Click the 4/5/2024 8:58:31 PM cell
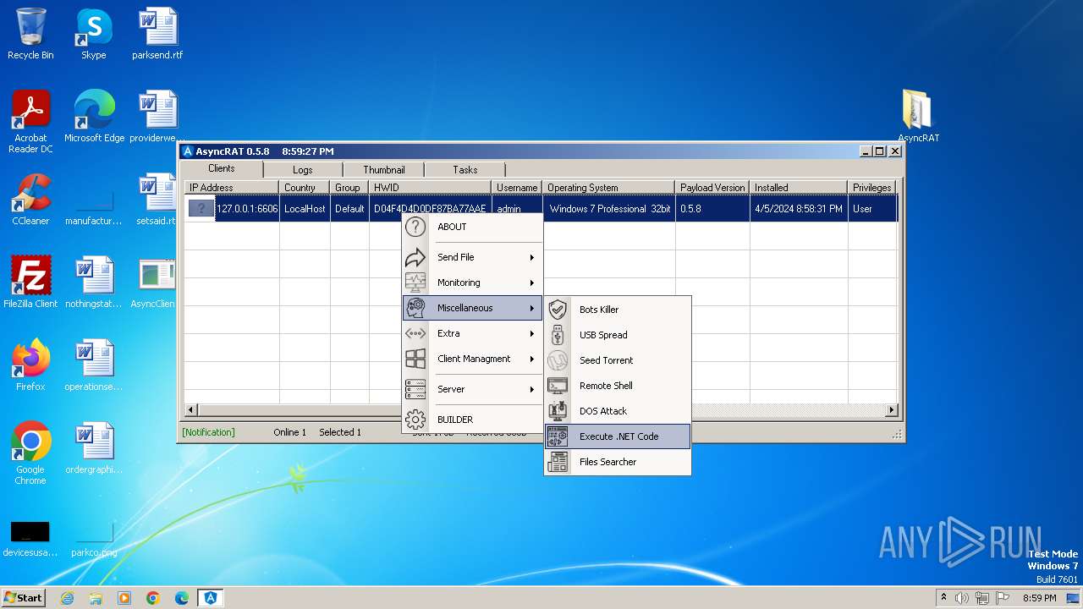The width and height of the screenshot is (1083, 609). pos(799,209)
